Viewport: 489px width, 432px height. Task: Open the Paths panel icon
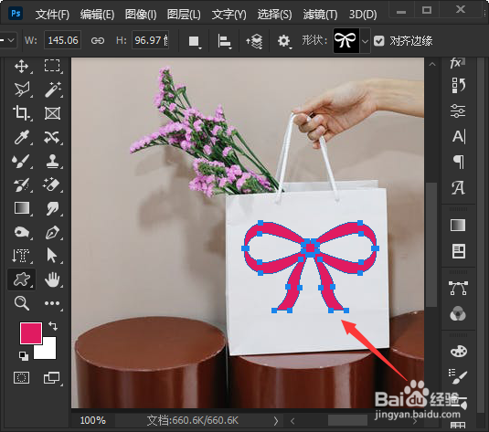pyautogui.click(x=458, y=288)
